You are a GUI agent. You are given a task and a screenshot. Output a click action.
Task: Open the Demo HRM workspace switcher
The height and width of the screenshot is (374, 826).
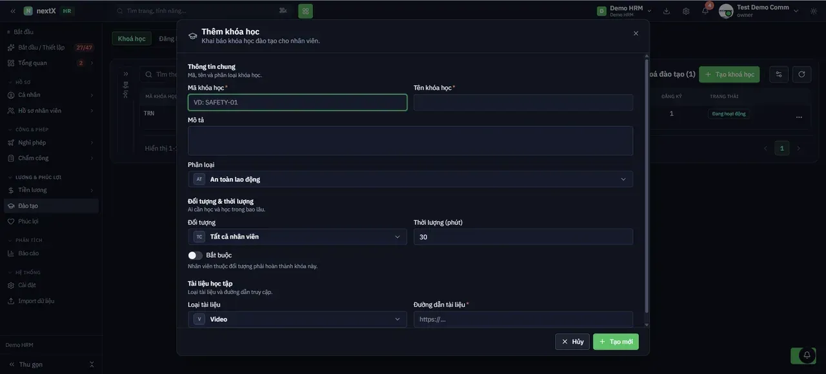[624, 11]
